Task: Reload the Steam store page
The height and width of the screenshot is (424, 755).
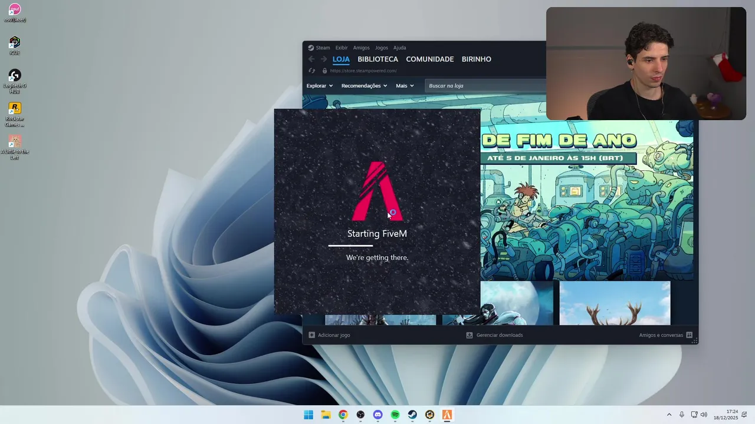Action: click(x=312, y=71)
